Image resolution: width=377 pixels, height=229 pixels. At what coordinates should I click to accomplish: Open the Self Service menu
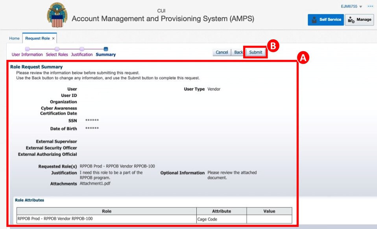pyautogui.click(x=325, y=20)
